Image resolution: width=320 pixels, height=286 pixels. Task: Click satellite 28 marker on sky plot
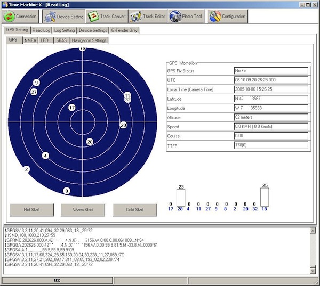pyautogui.click(x=90, y=142)
